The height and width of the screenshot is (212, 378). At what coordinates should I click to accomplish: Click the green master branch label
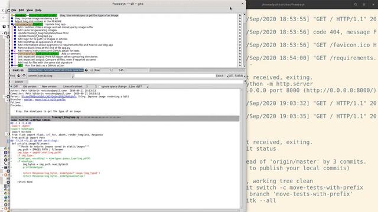coord(20,15)
